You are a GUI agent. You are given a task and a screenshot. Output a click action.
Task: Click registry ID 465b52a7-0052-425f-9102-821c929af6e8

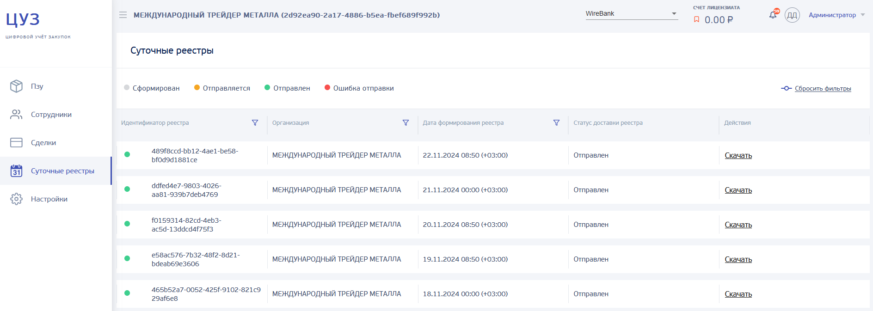(206, 294)
